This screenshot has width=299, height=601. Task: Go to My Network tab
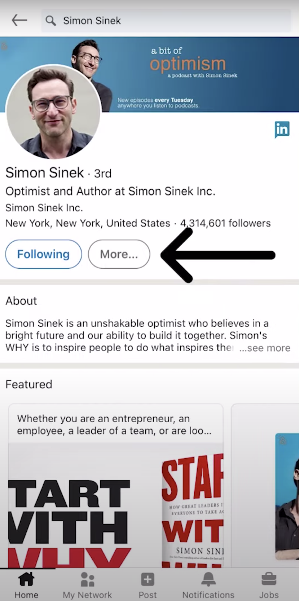click(87, 584)
